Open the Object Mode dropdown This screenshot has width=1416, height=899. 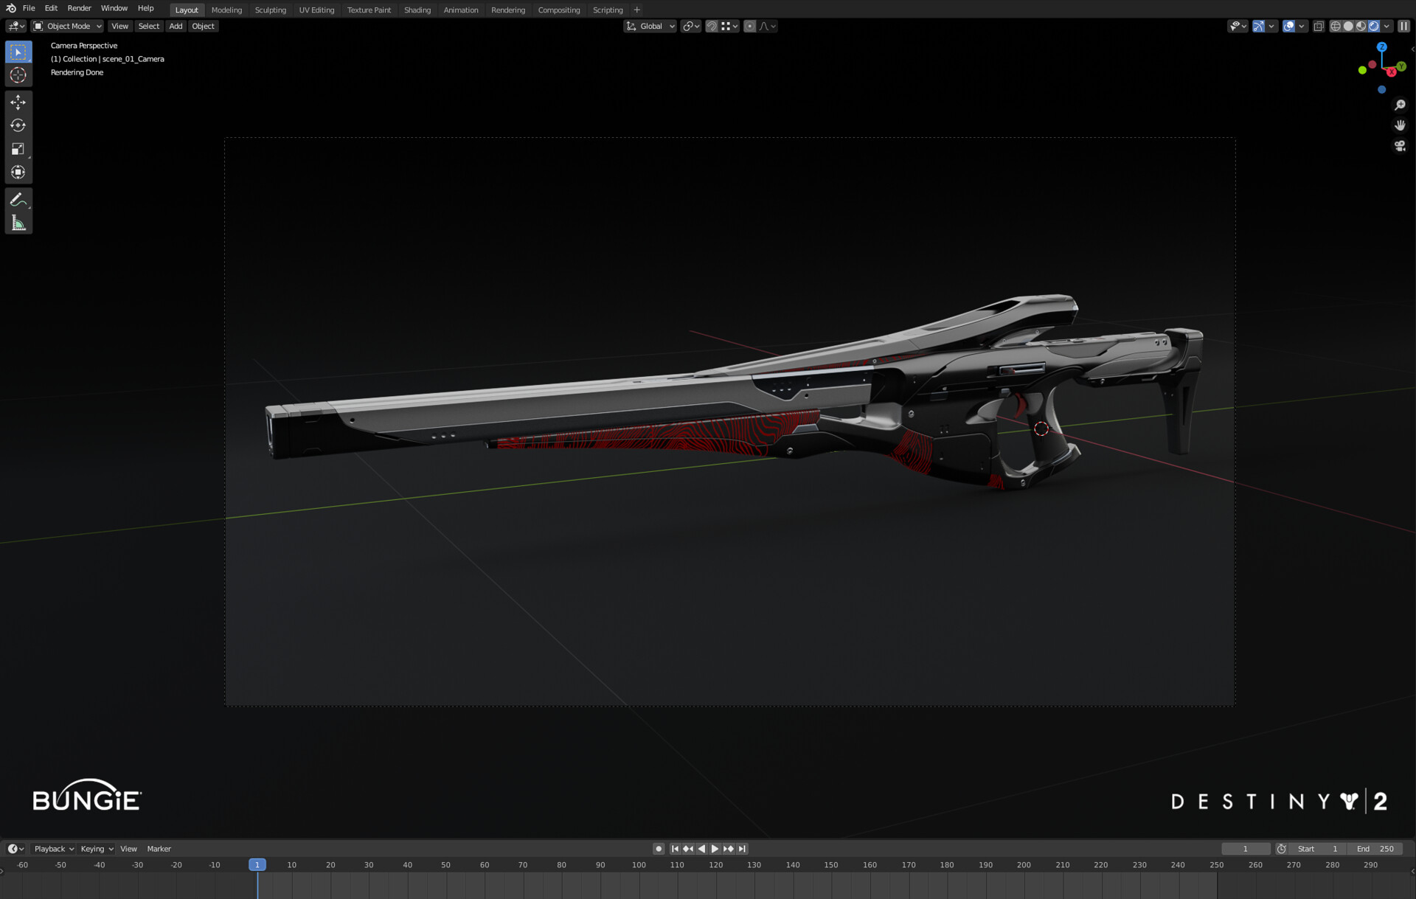point(68,27)
